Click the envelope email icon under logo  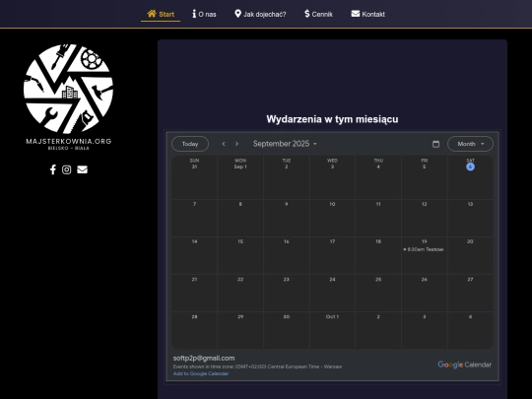click(x=82, y=169)
